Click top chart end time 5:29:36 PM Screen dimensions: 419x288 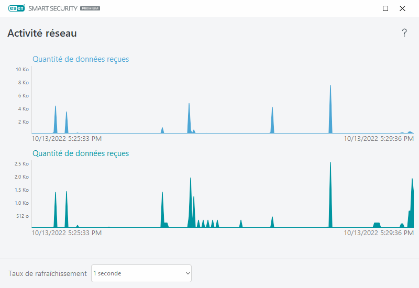(x=379, y=139)
